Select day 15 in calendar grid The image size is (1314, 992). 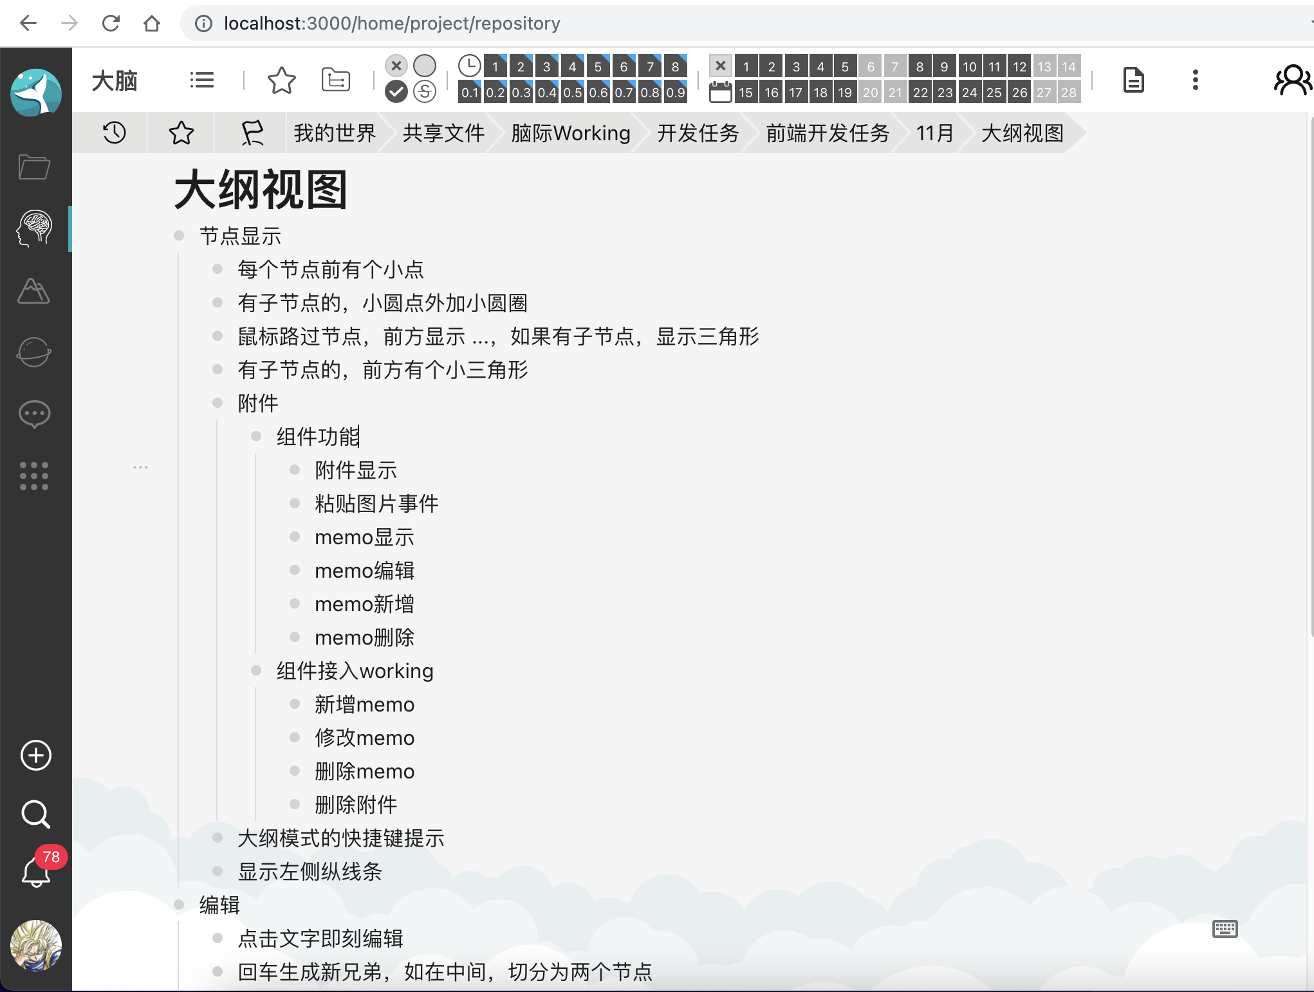pyautogui.click(x=746, y=93)
